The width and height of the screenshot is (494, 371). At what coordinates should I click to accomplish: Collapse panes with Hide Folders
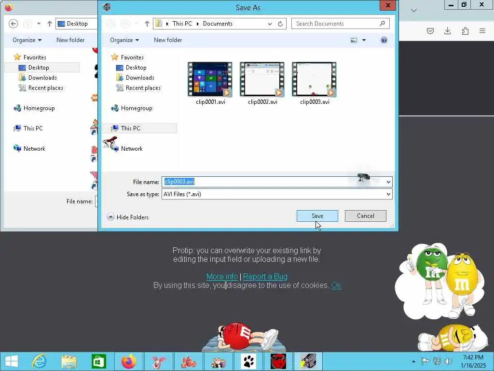tap(127, 217)
